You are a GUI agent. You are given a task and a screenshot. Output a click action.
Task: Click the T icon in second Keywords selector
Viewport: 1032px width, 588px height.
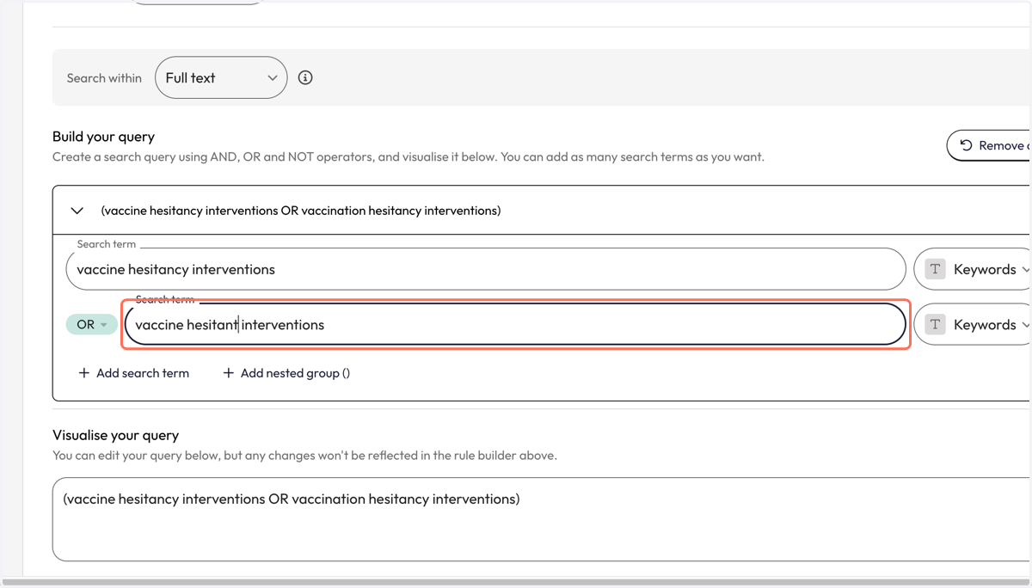tap(936, 324)
